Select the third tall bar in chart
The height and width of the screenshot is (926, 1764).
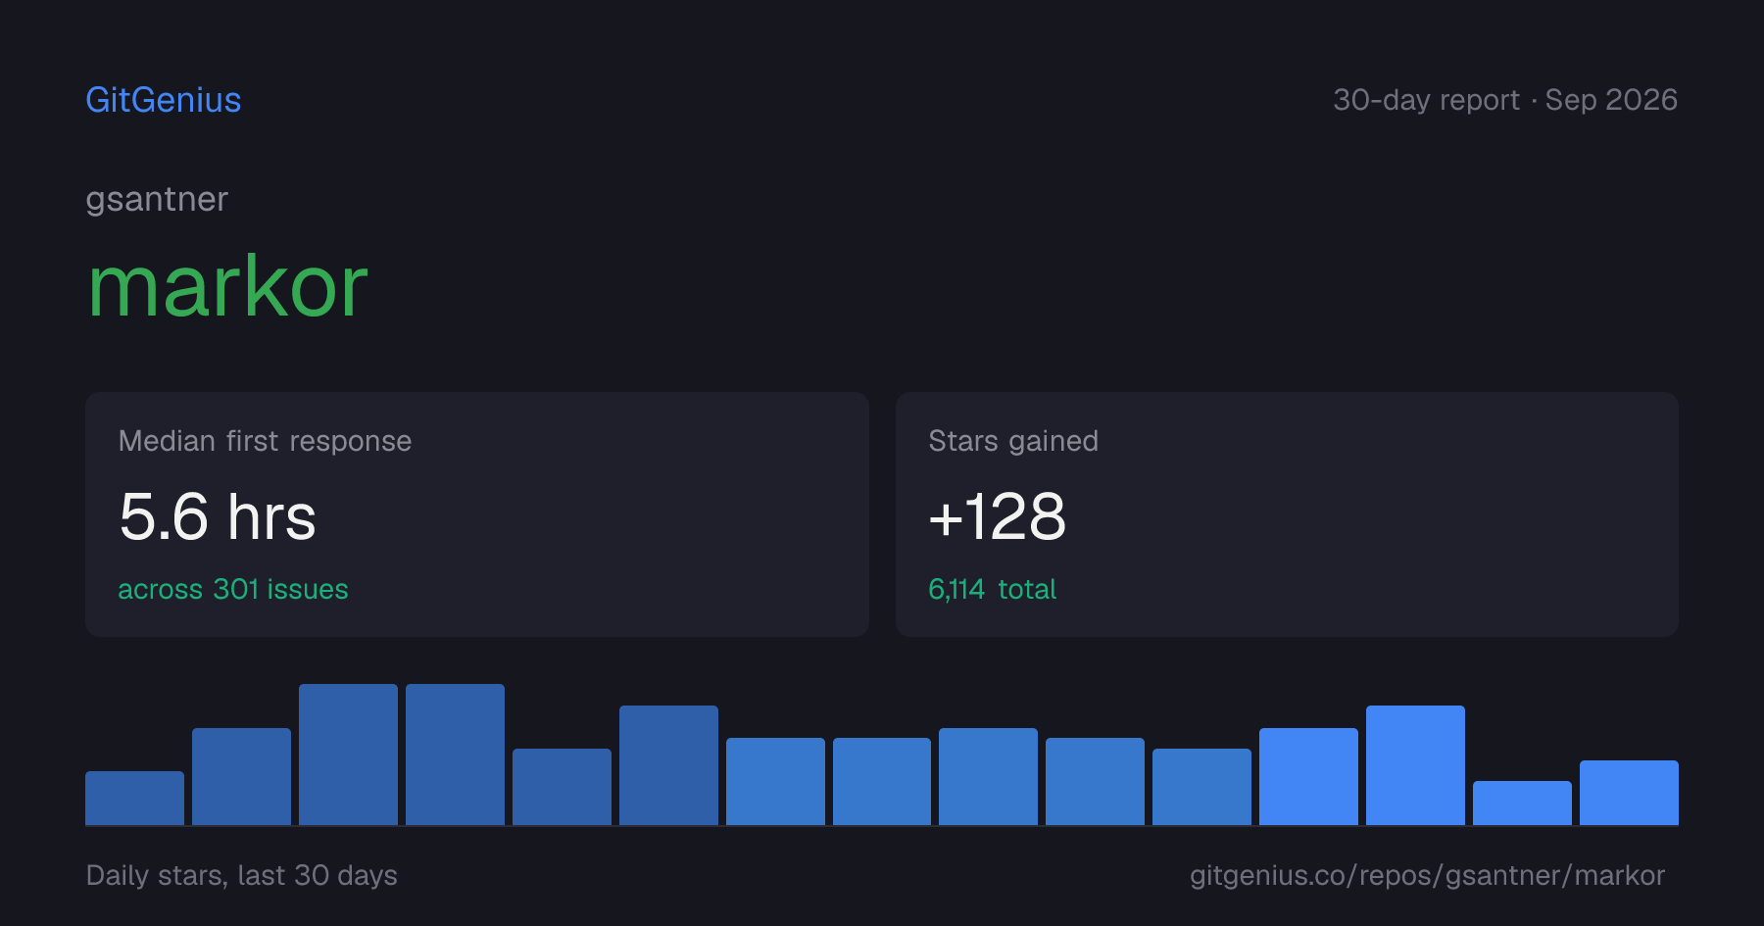click(348, 755)
